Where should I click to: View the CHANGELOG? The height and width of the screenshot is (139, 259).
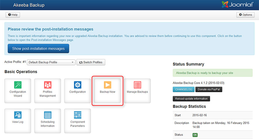(184, 90)
